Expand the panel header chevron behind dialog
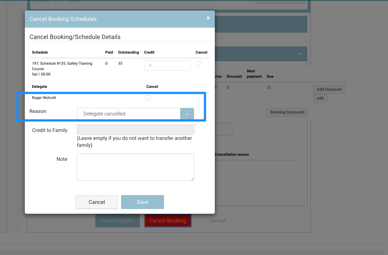388x255 pixels. click(300, 54)
